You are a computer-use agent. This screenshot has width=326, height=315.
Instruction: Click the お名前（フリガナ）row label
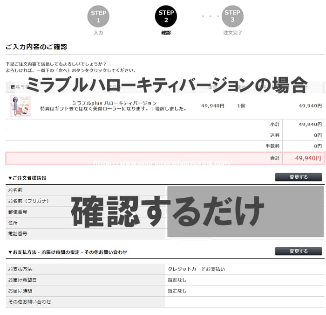point(28,201)
